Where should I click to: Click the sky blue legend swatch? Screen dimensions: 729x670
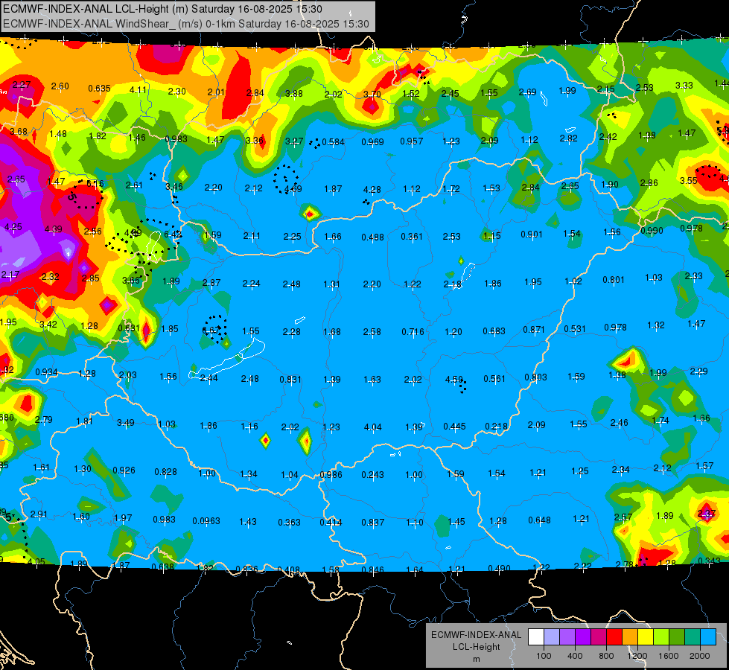tap(709, 636)
